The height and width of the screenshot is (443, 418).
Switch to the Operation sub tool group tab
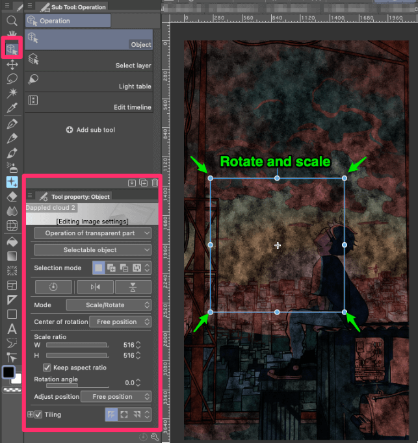68,21
